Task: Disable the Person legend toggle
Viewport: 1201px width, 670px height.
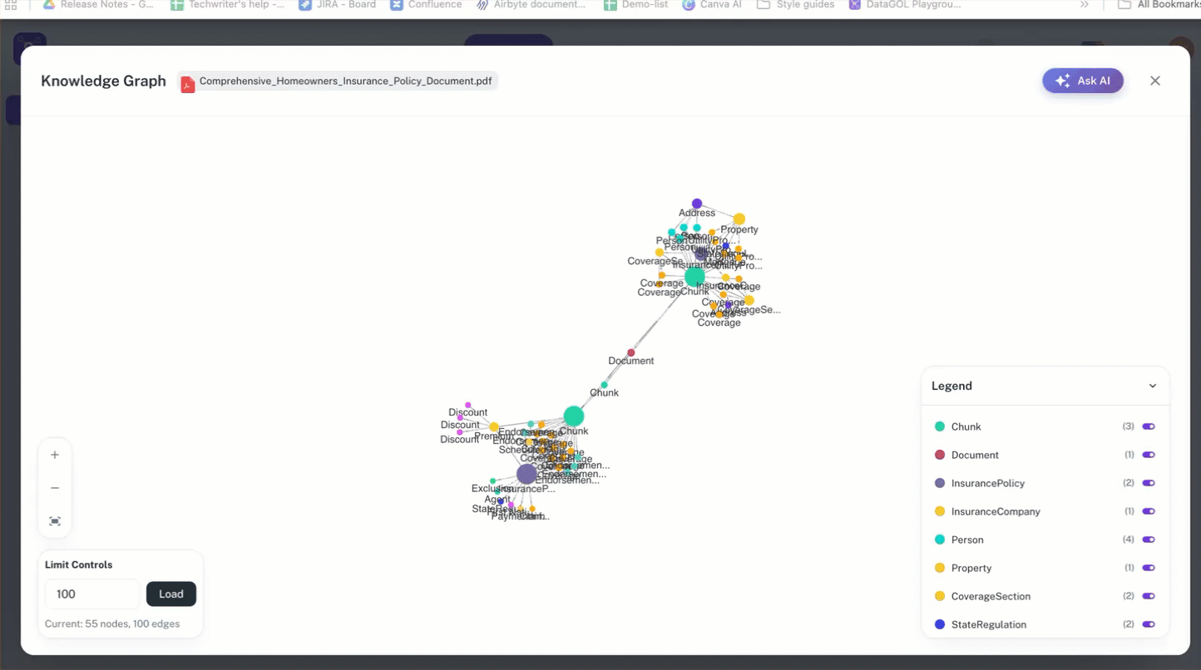Action: [1149, 539]
